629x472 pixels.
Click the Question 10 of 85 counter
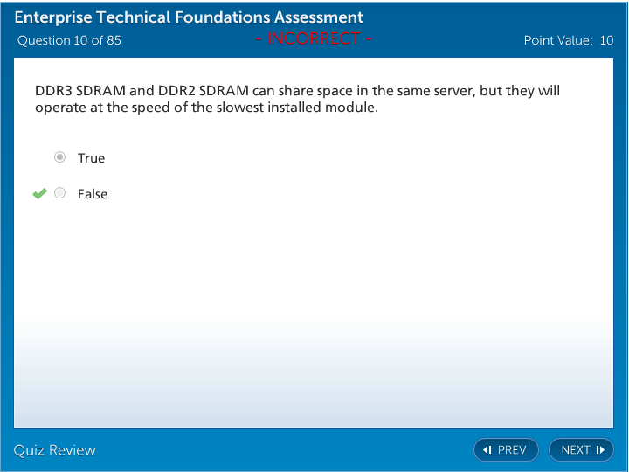[x=69, y=40]
